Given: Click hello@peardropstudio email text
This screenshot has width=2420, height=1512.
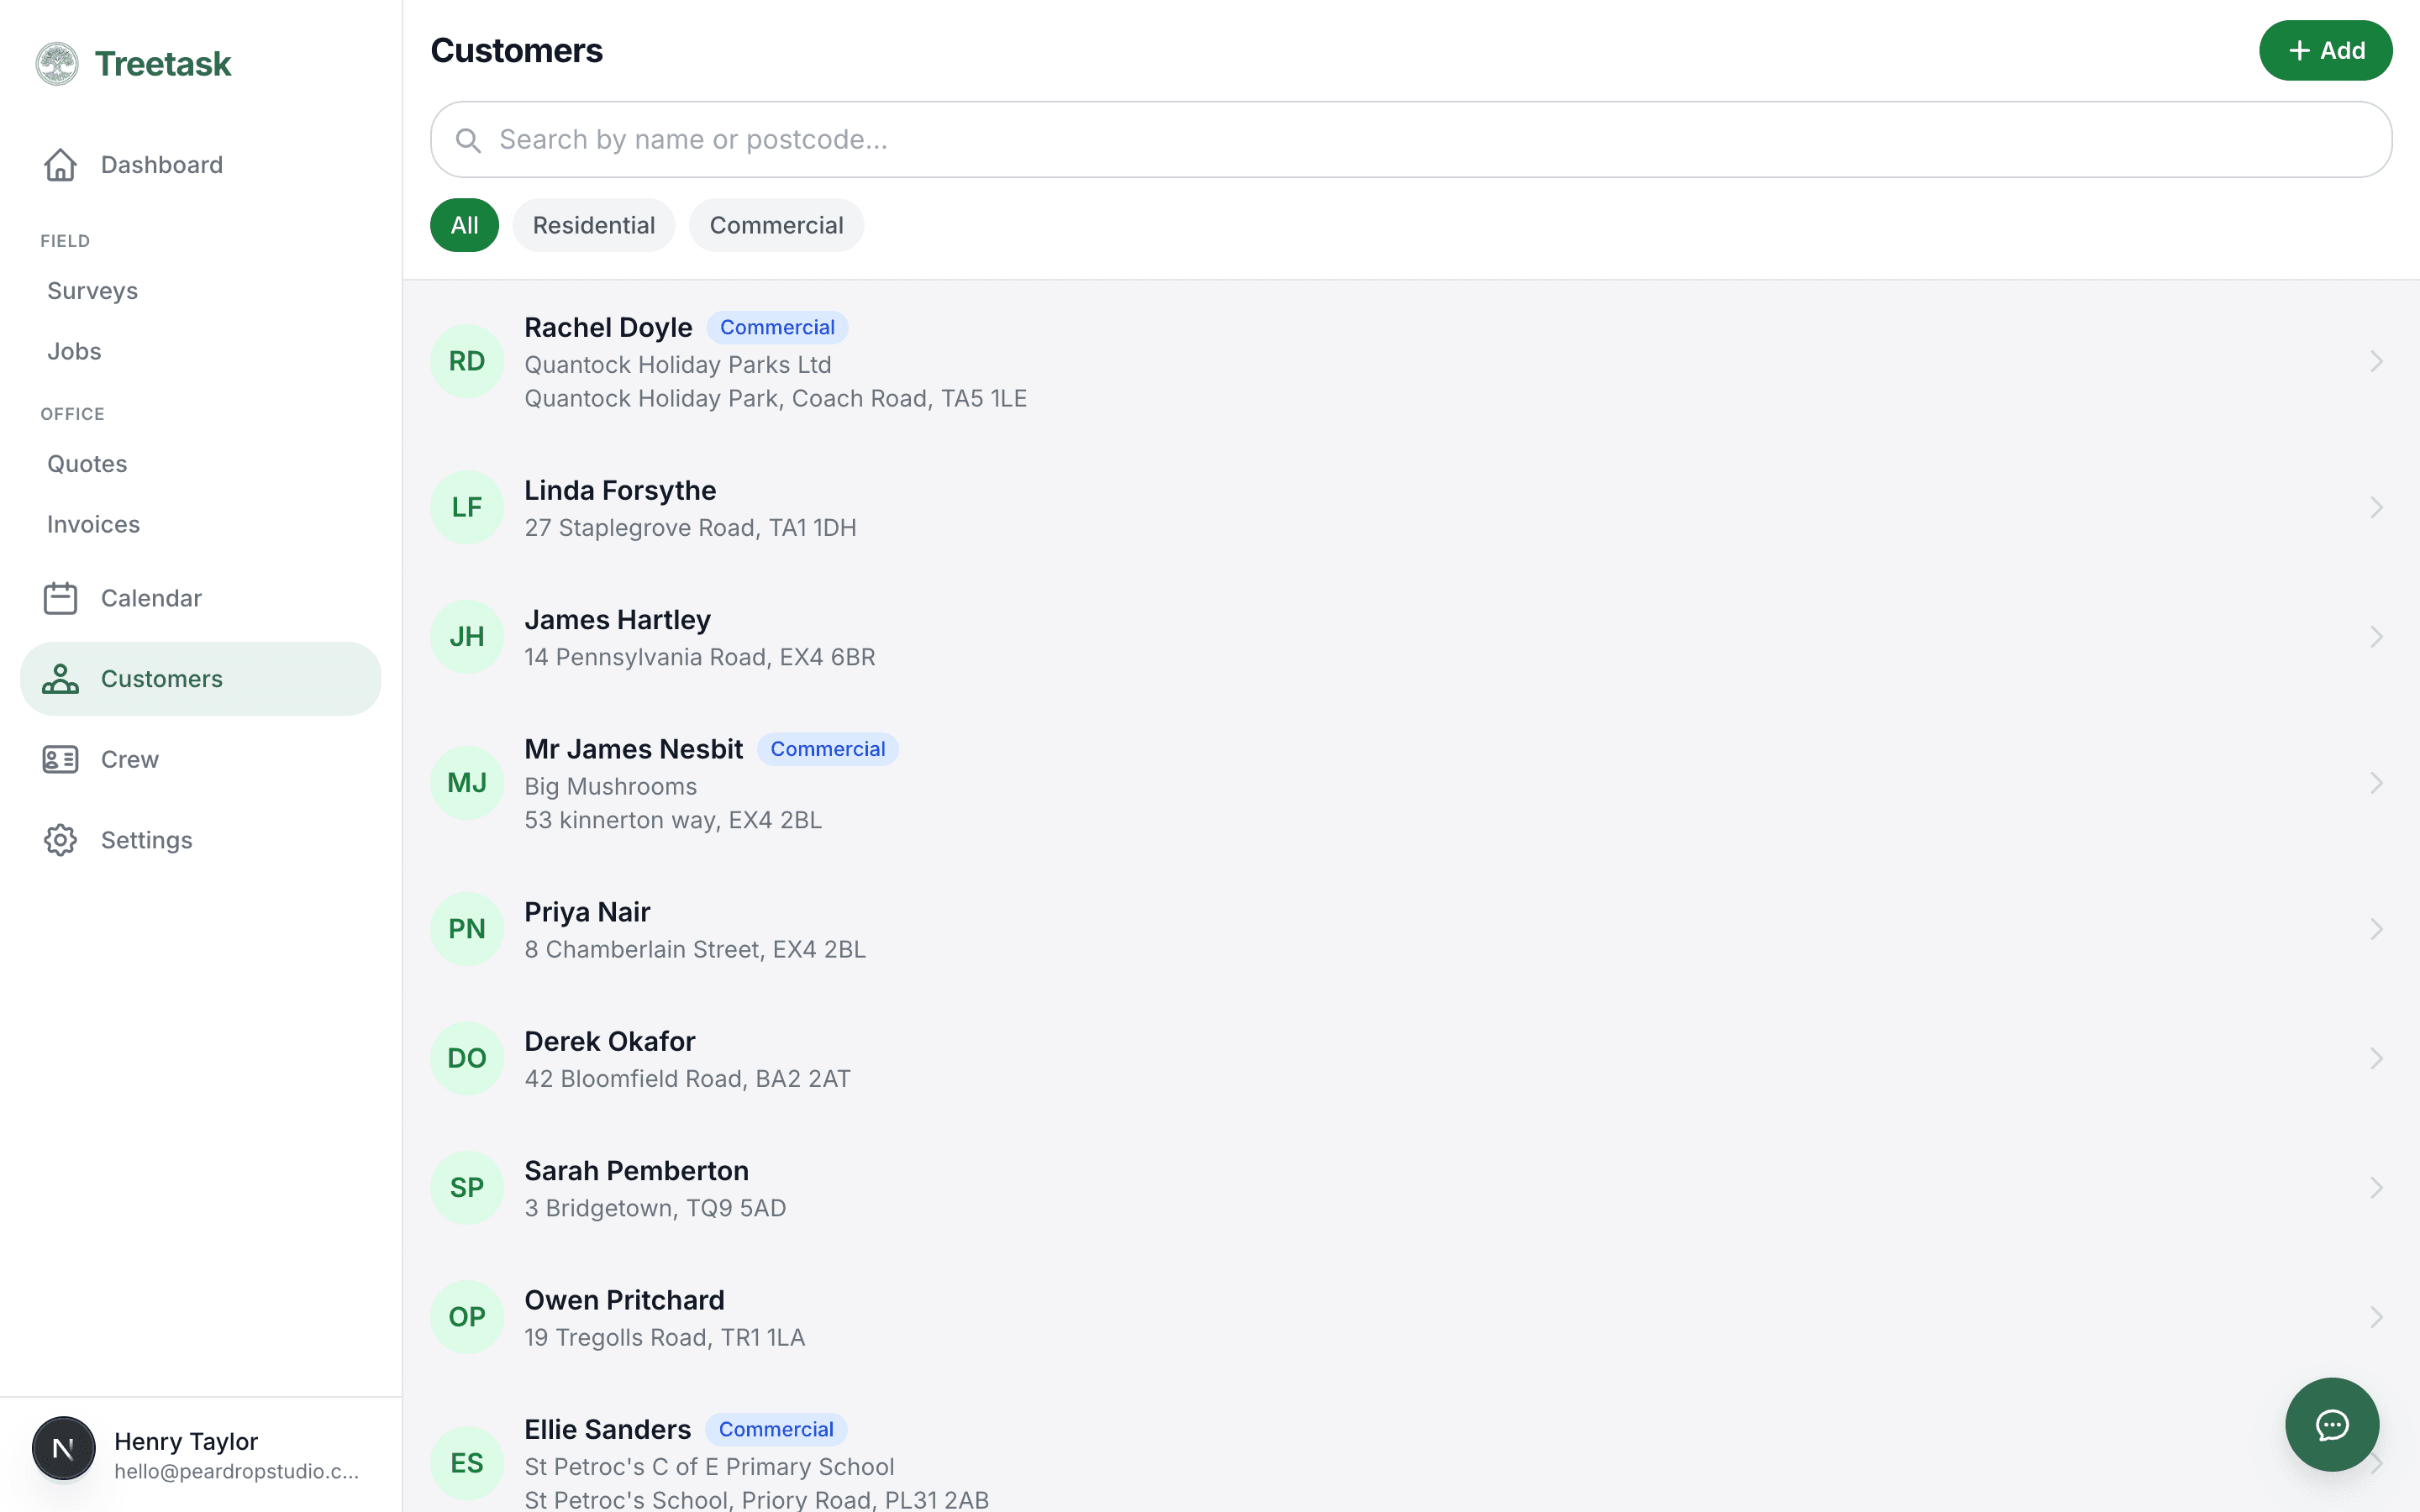Looking at the screenshot, I should pos(236,1471).
